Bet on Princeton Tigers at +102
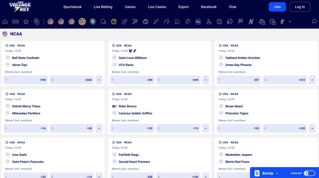Screen dimensions: 319x178 pyautogui.click(x=285, y=128)
